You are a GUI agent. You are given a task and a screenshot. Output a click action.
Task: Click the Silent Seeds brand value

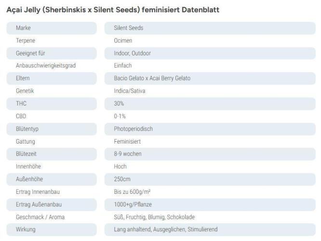(128, 28)
